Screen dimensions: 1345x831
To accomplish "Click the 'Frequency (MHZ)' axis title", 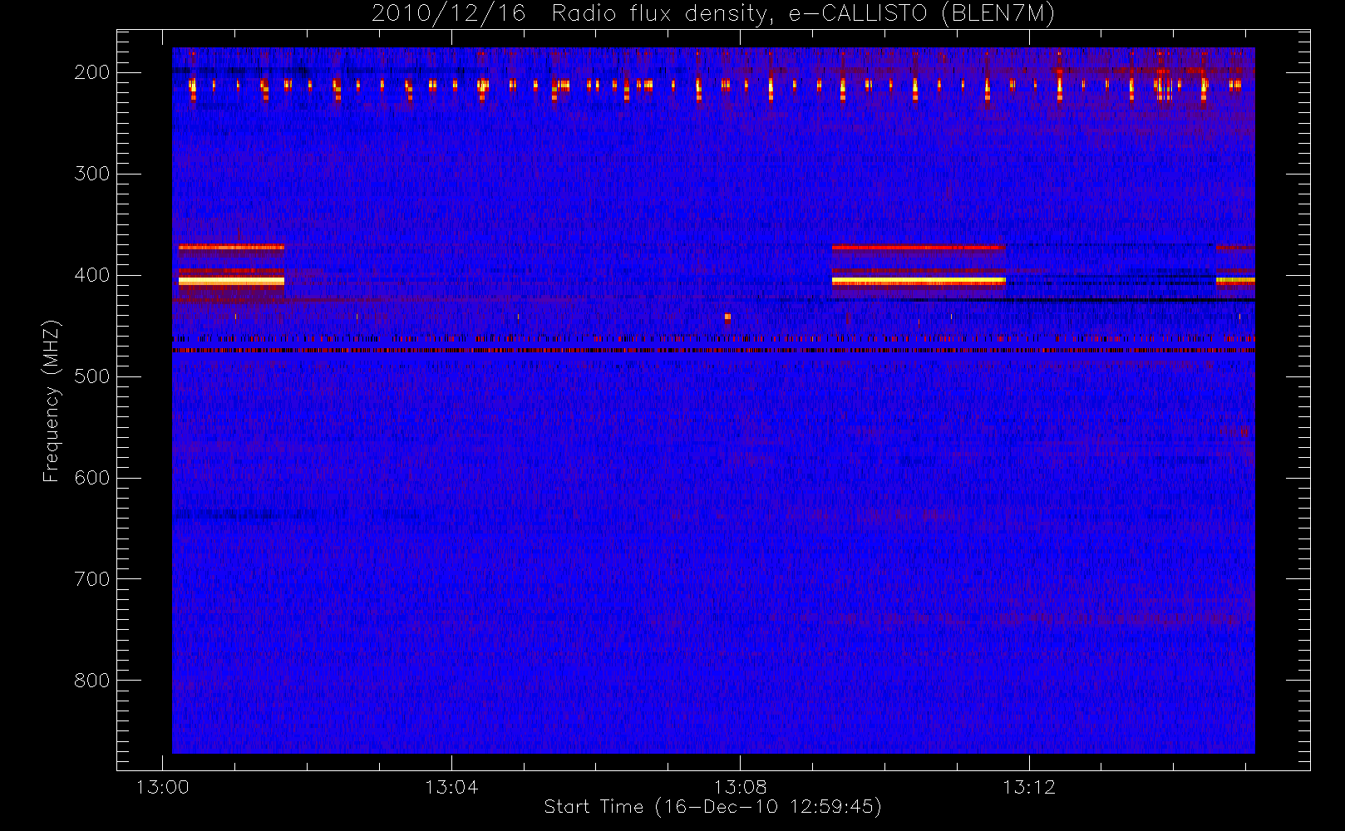I will [x=52, y=401].
